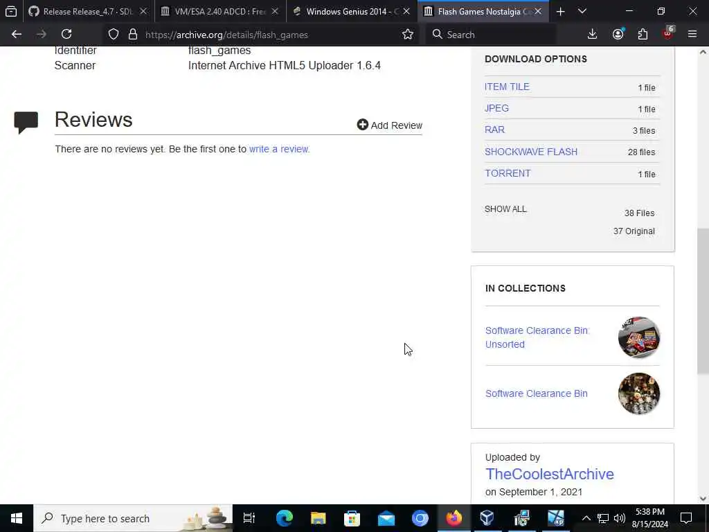The height and width of the screenshot is (532, 709).
Task: Open File Explorer from taskbar
Action: point(318,518)
